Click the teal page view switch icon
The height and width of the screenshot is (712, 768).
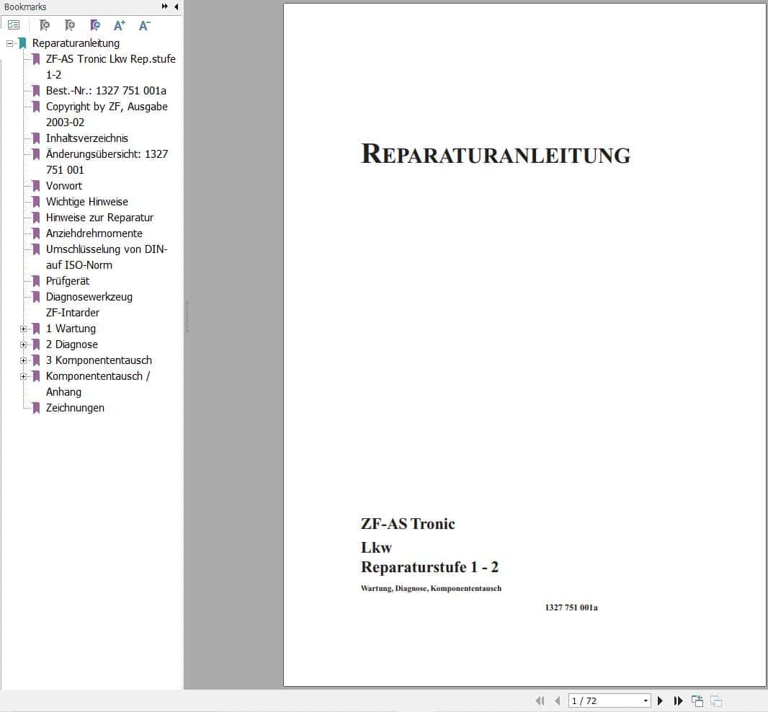point(697,700)
